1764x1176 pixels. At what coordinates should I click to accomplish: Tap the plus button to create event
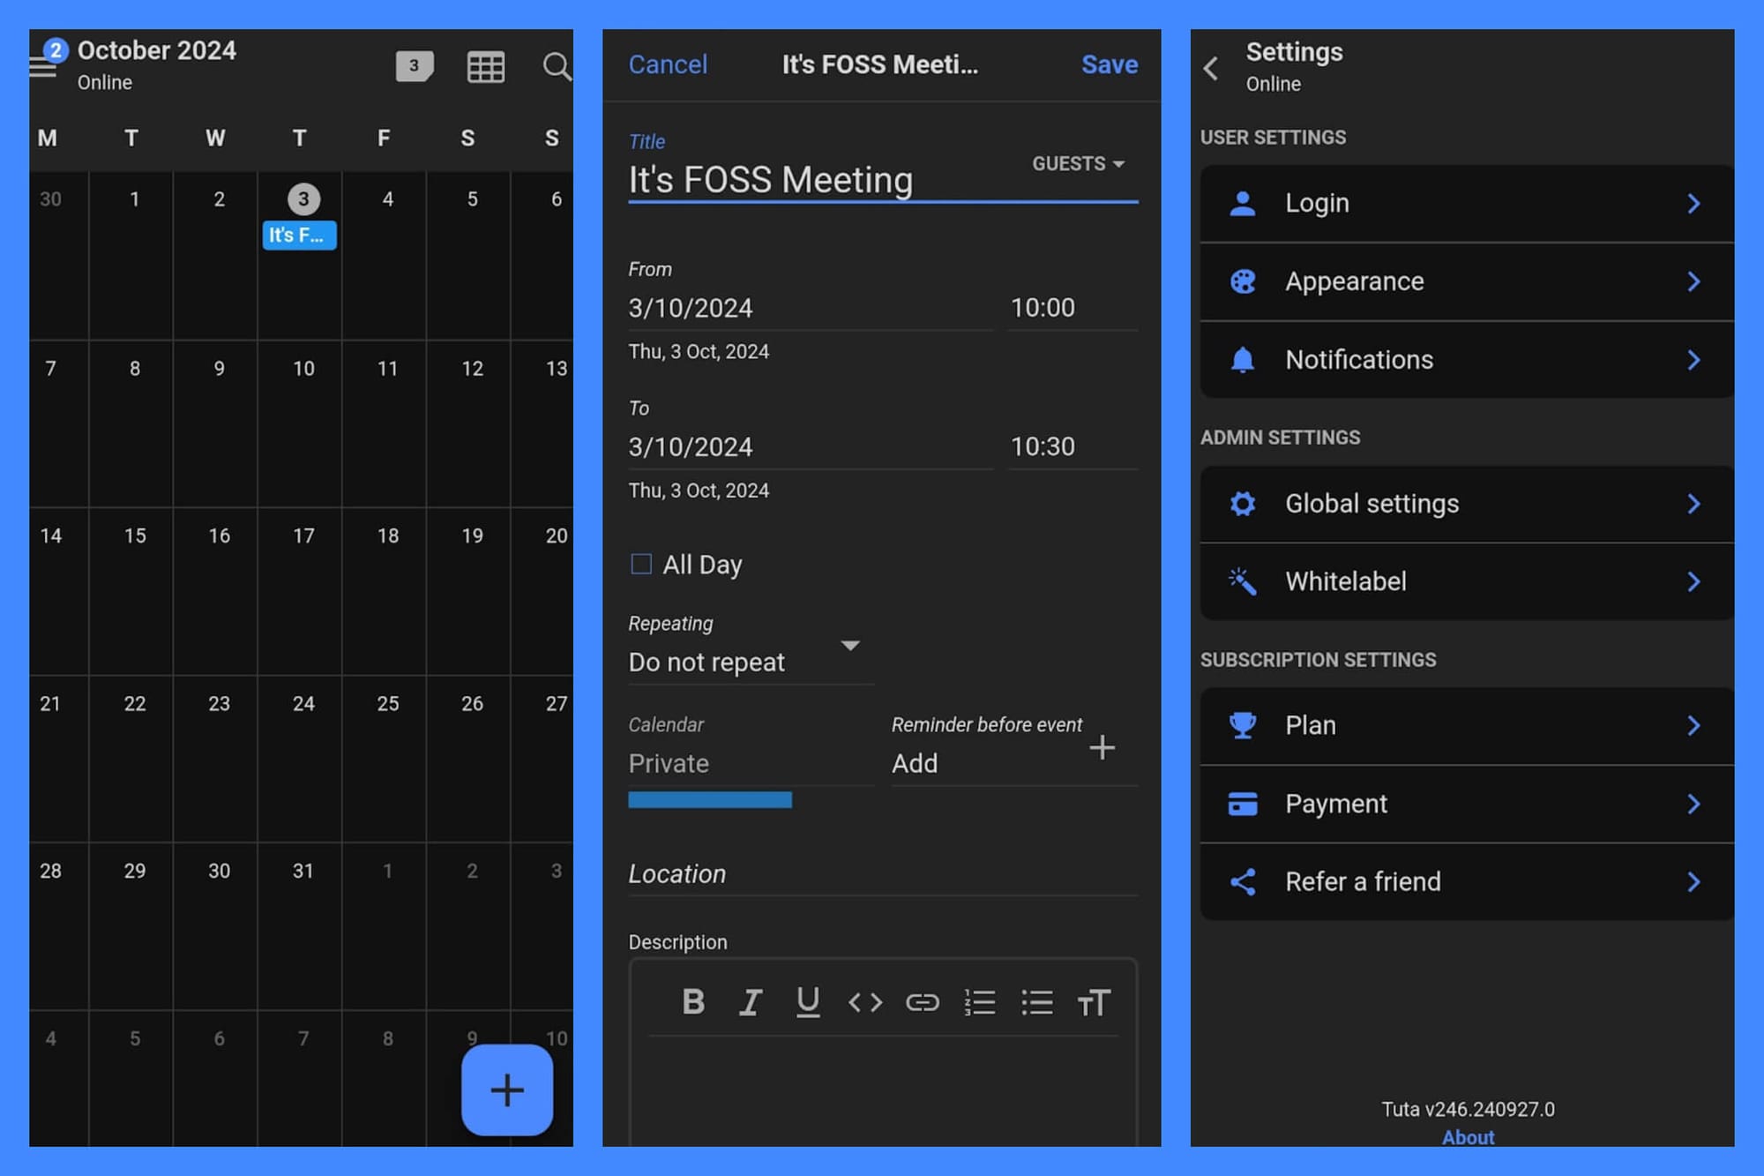click(x=506, y=1090)
